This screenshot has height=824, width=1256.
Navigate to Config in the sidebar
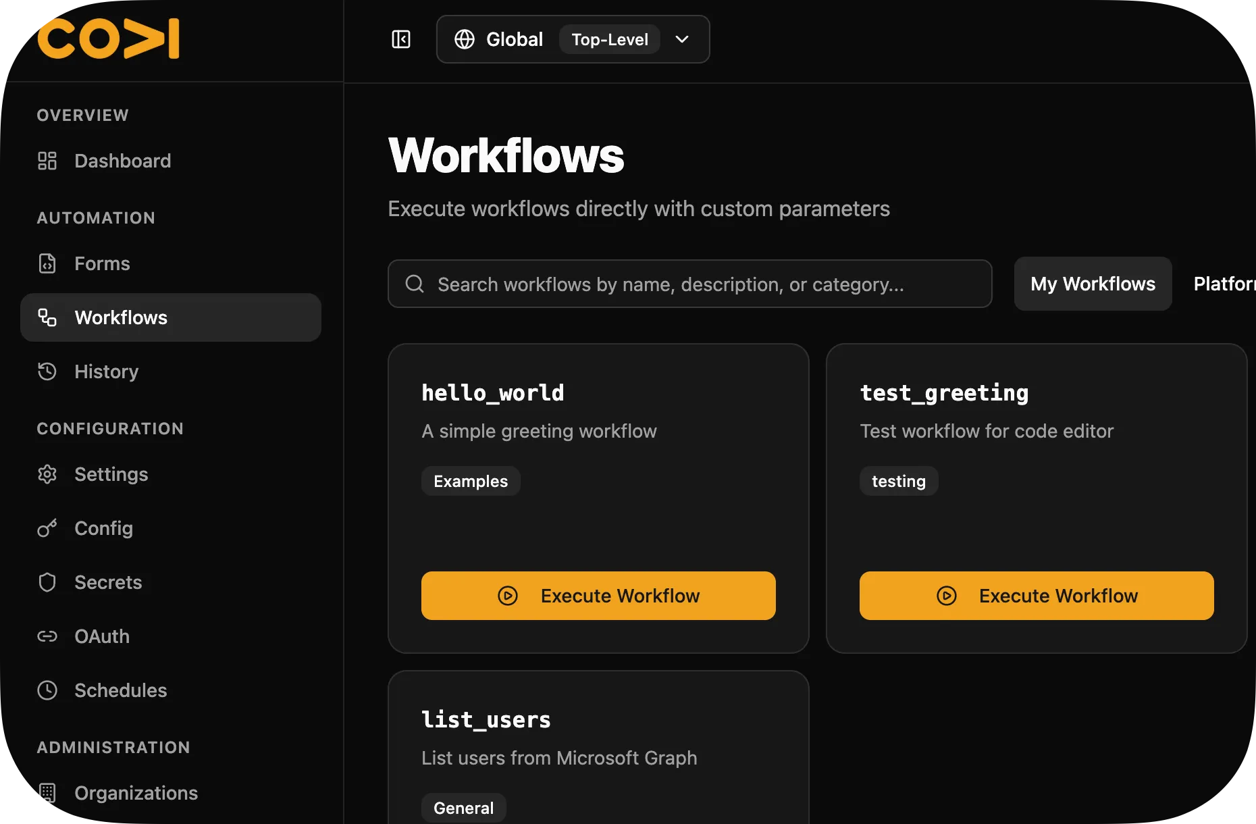103,528
